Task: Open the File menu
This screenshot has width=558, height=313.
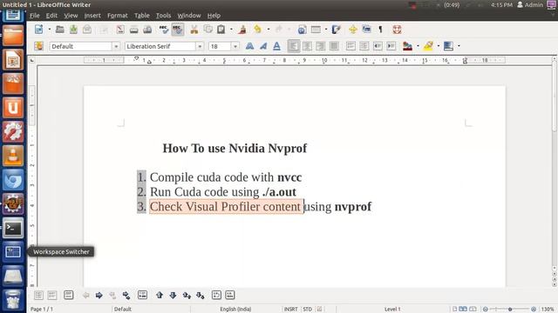Action: [35, 16]
